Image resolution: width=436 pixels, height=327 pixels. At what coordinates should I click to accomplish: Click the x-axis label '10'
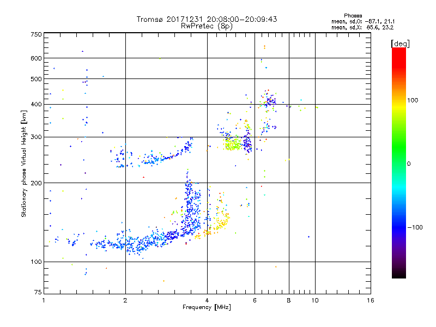click(315, 300)
